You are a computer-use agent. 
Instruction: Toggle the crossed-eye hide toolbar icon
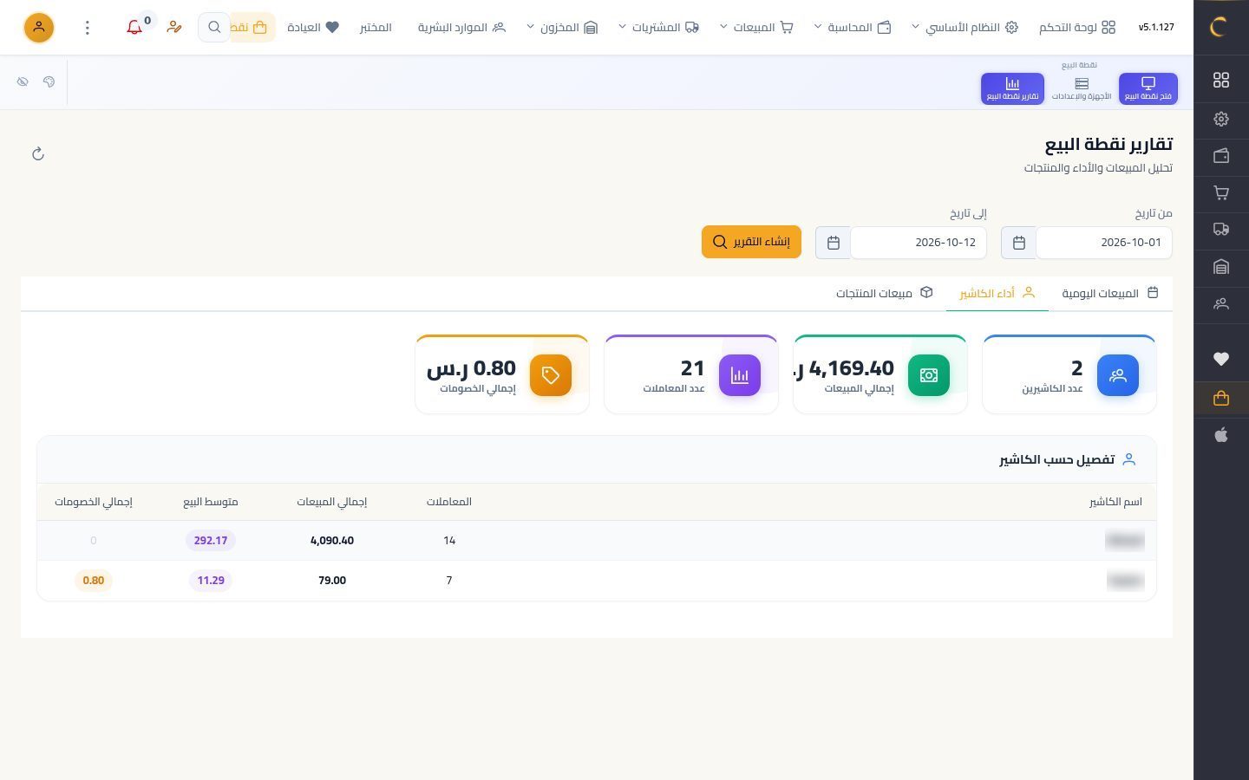pos(23,81)
